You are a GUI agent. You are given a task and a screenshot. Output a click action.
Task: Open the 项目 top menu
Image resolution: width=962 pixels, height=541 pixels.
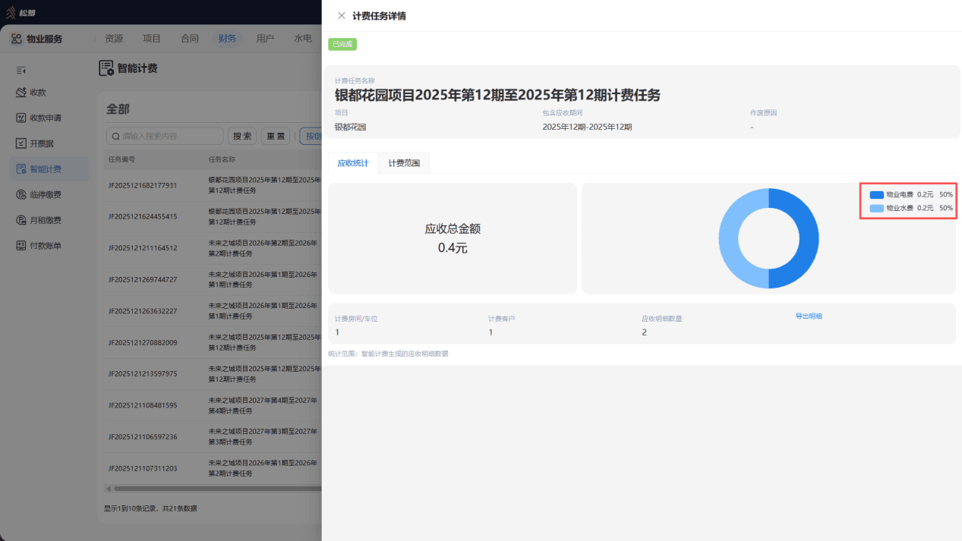tap(152, 39)
